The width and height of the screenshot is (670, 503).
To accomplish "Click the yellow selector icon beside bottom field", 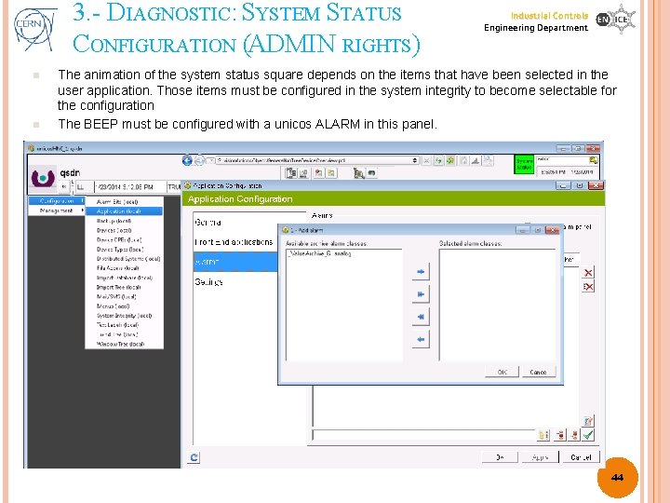I will pyautogui.click(x=543, y=435).
